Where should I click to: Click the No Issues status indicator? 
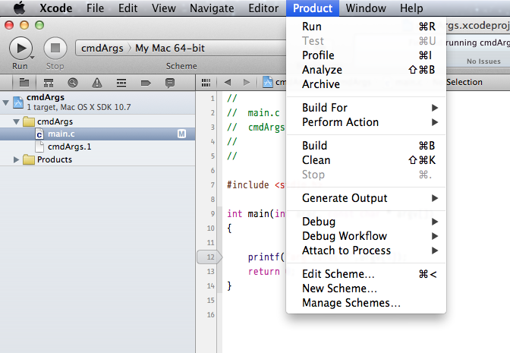click(483, 61)
